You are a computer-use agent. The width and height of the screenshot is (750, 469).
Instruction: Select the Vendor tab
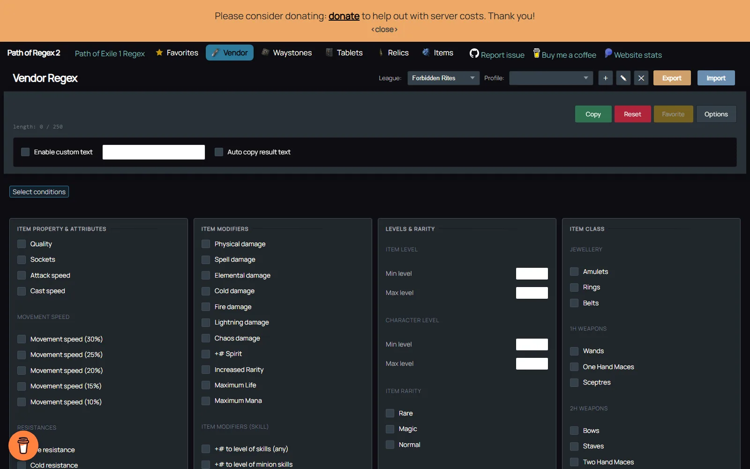coord(230,53)
